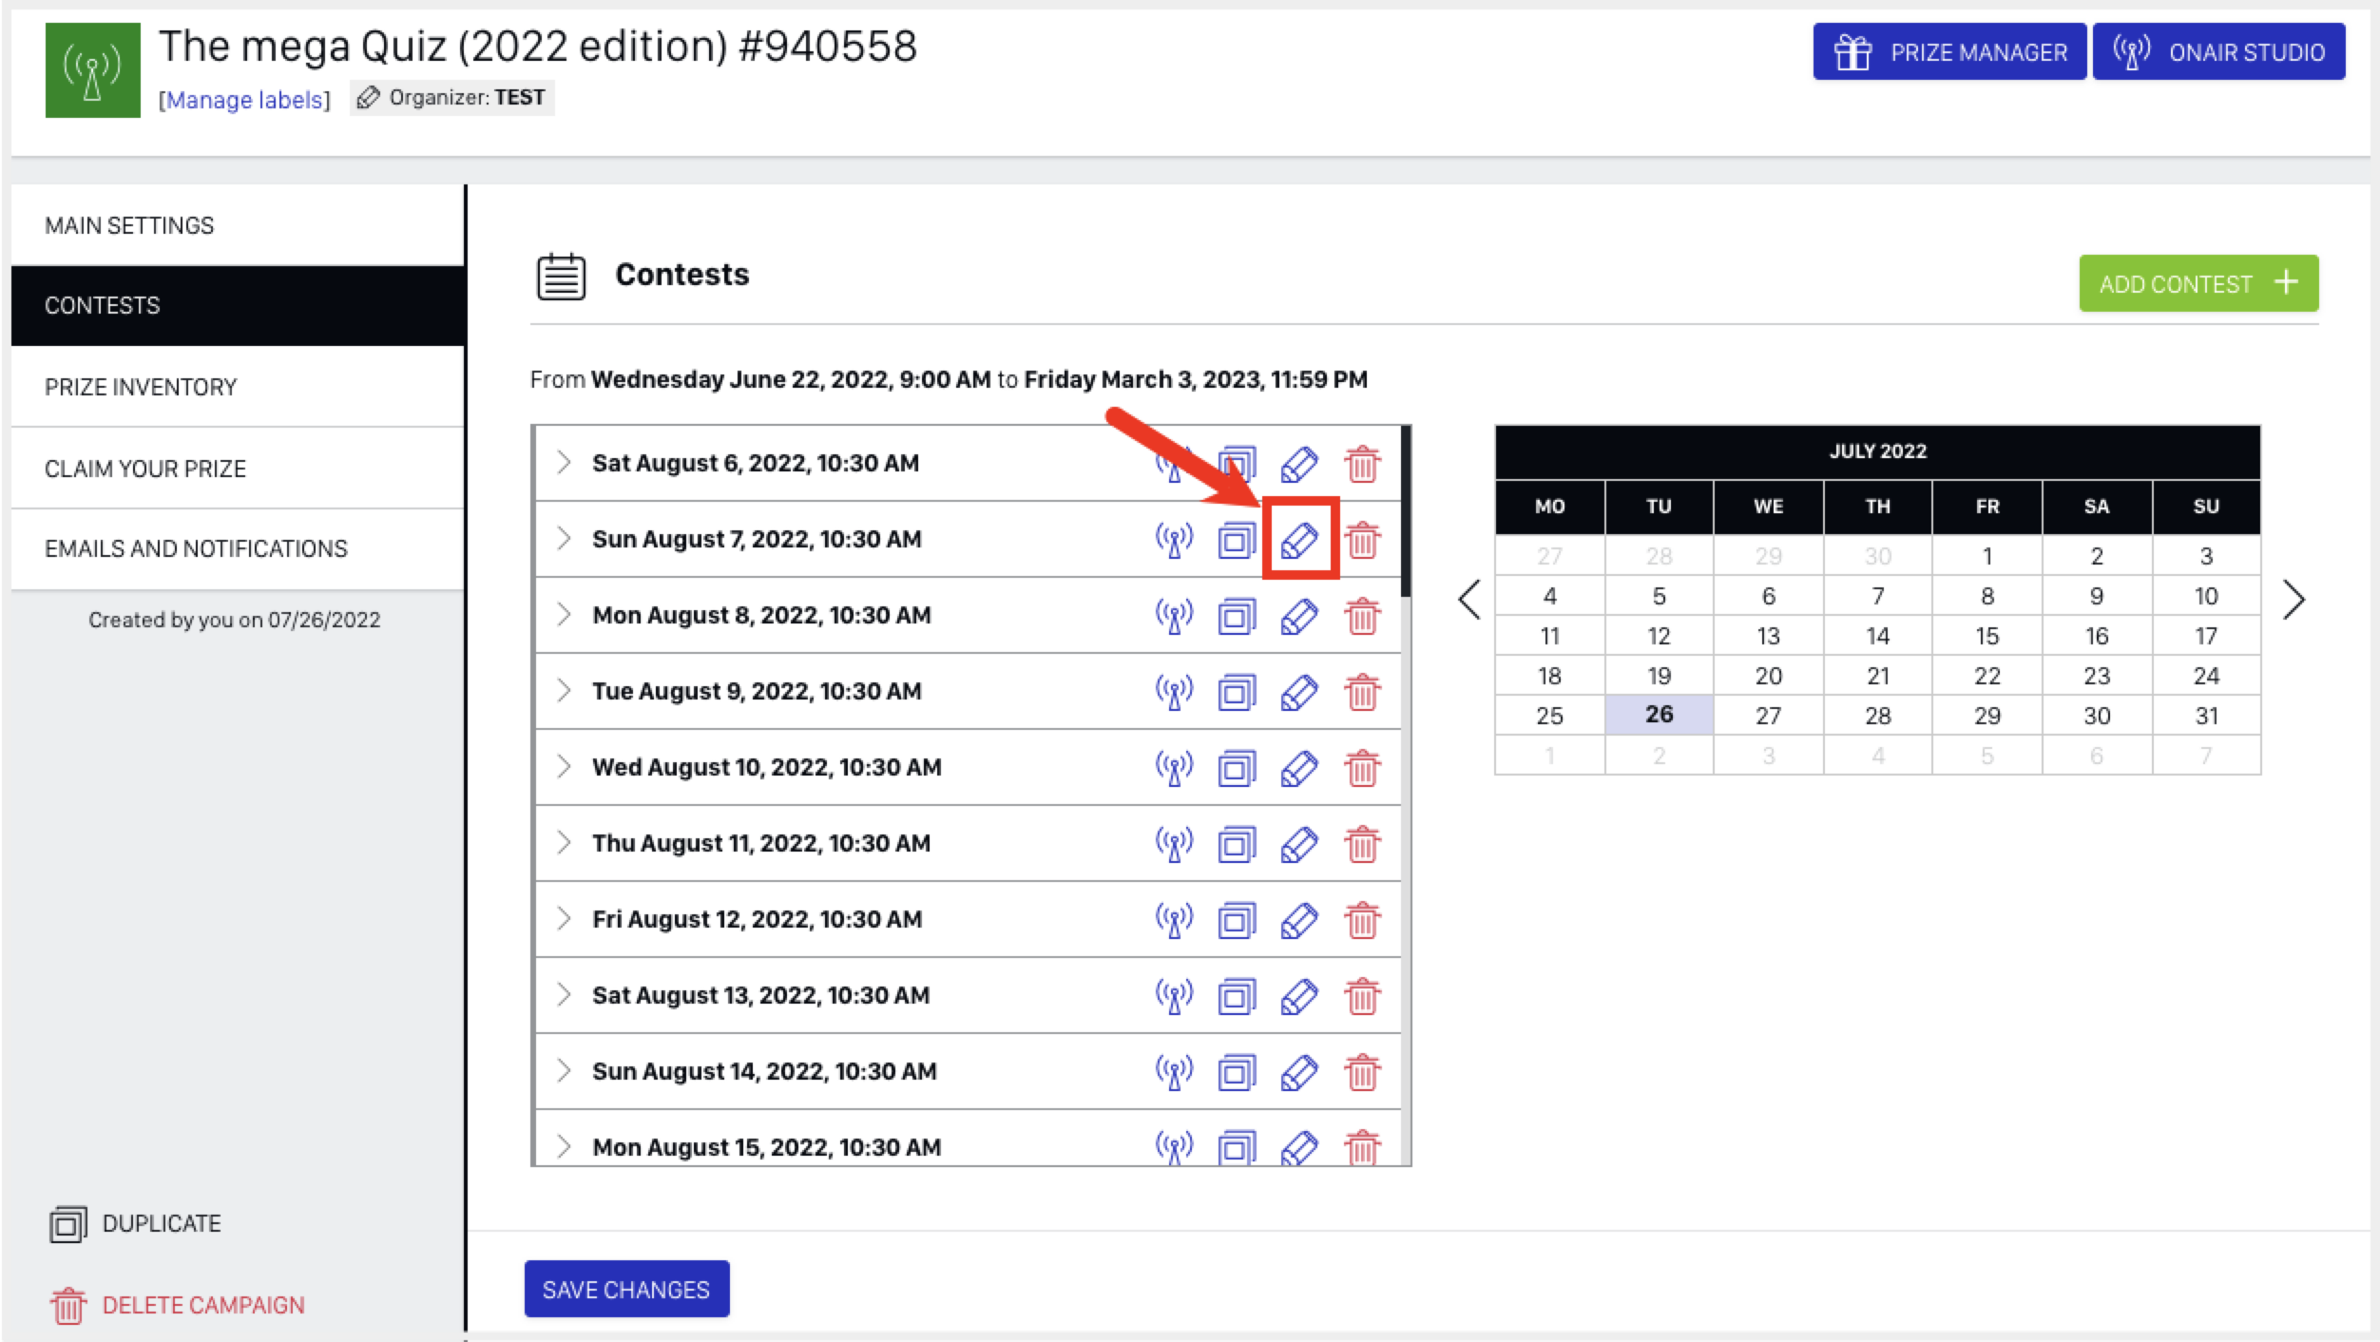Duplicate the Mon August 8 contest

pos(1237,617)
